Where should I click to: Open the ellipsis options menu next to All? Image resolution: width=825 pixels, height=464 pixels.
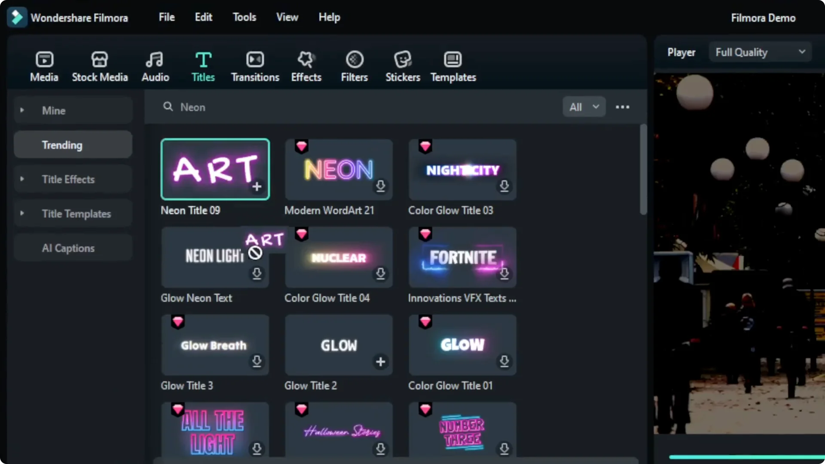[623, 107]
